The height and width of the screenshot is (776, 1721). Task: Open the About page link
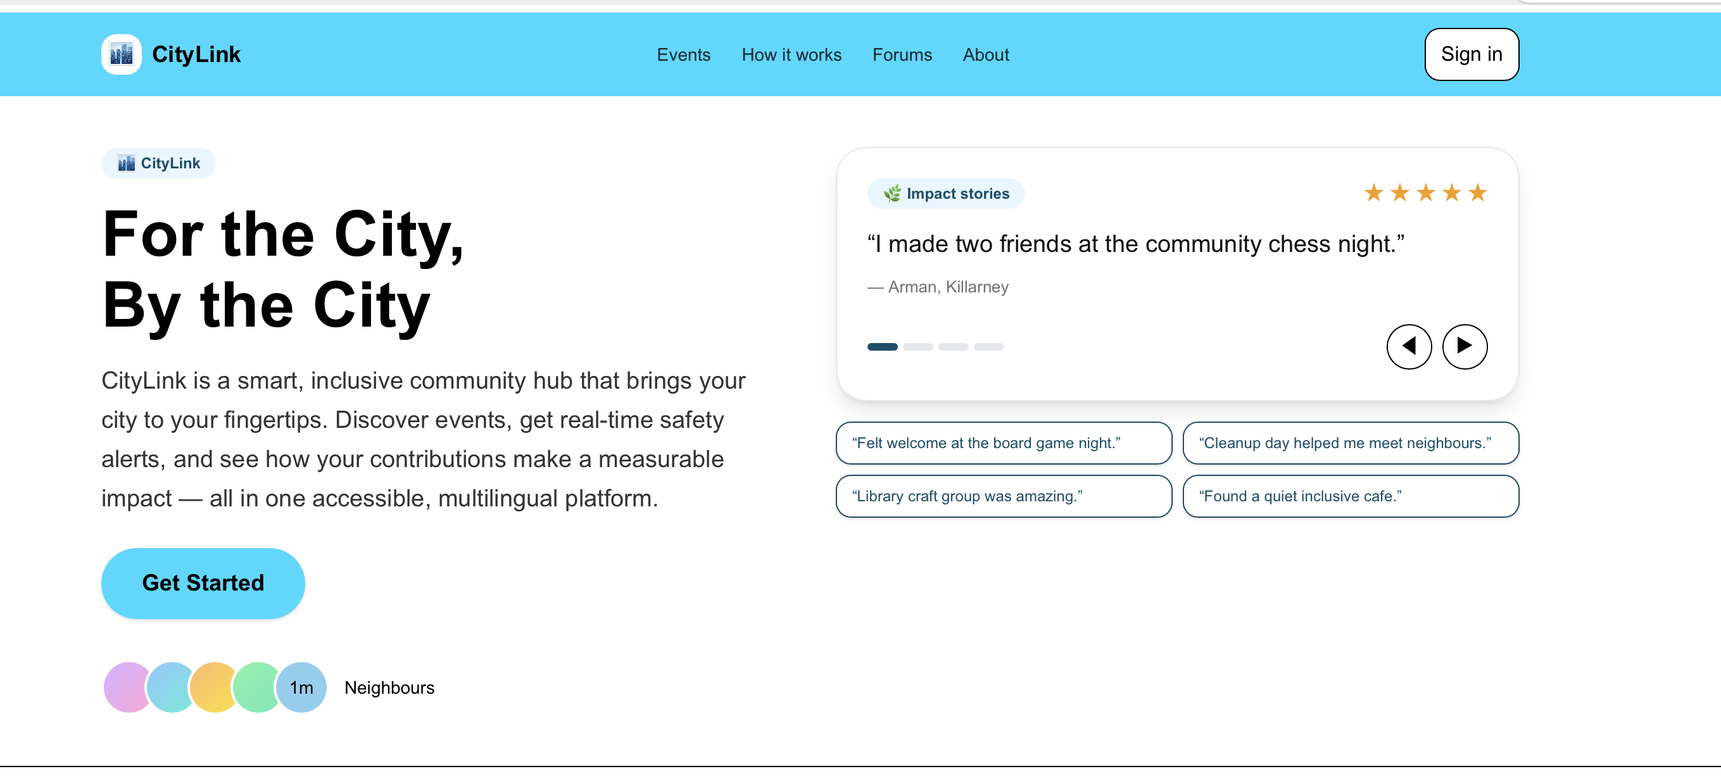pyautogui.click(x=985, y=55)
